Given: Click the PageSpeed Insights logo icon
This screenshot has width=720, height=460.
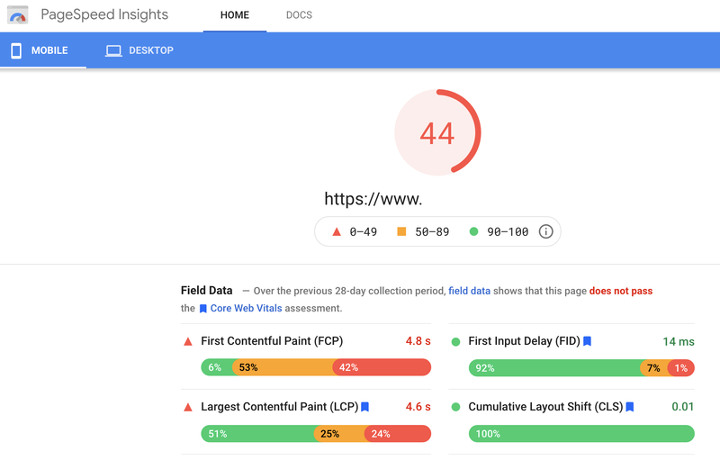Looking at the screenshot, I should click(17, 14).
